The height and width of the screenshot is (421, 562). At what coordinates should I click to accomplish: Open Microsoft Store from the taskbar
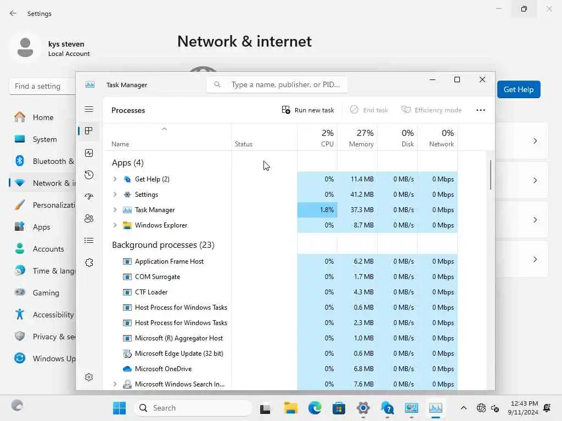pos(339,408)
